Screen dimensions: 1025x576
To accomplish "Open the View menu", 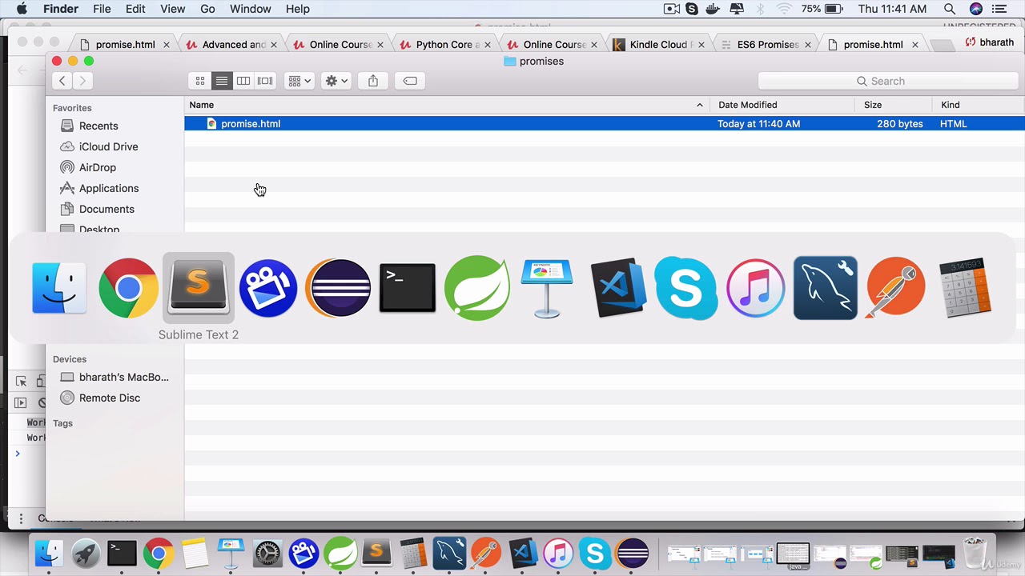I will pyautogui.click(x=173, y=9).
